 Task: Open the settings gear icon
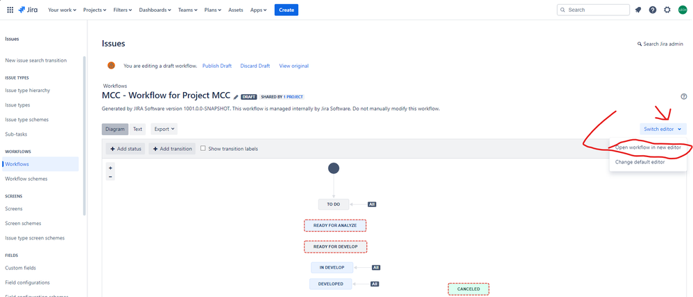click(x=667, y=10)
